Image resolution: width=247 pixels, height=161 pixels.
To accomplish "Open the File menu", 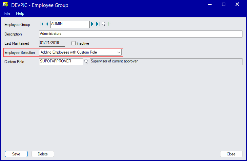I will point(7,13).
